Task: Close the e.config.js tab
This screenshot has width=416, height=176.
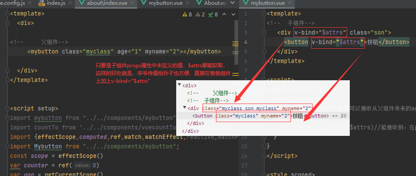Action: (x=29, y=3)
